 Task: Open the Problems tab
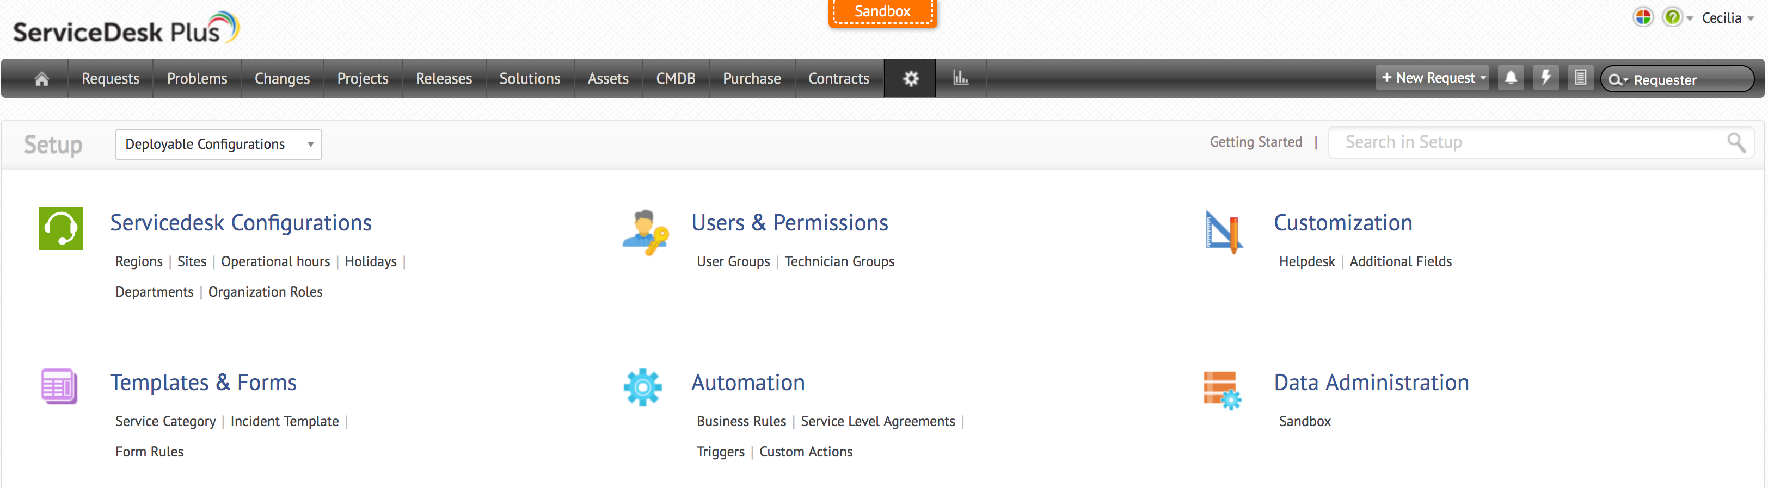click(x=197, y=79)
